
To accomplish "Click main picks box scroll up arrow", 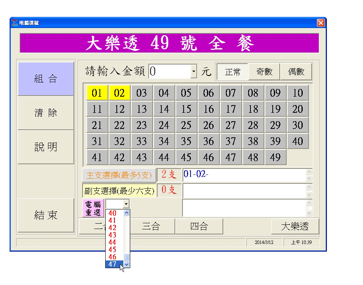I will click(x=309, y=172).
